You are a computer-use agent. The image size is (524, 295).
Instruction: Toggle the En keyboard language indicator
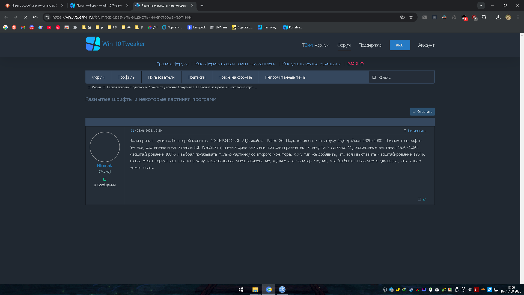tap(476, 290)
